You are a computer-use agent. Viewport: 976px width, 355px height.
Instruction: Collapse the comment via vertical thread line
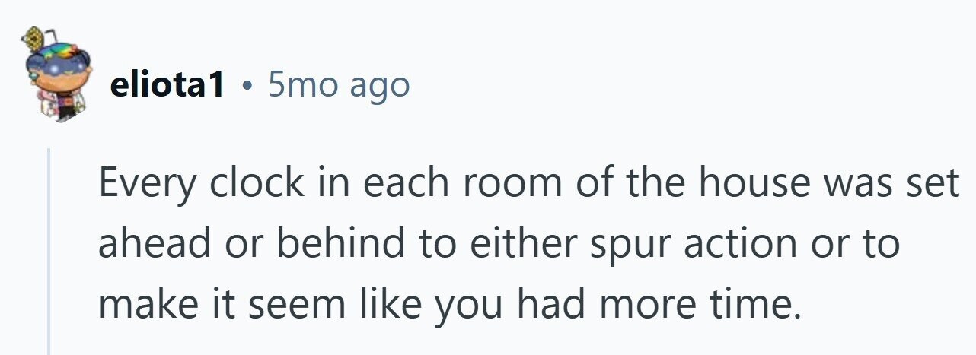(x=49, y=252)
